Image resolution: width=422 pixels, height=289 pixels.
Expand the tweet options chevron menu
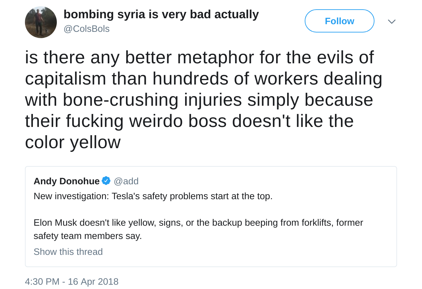[x=391, y=22]
